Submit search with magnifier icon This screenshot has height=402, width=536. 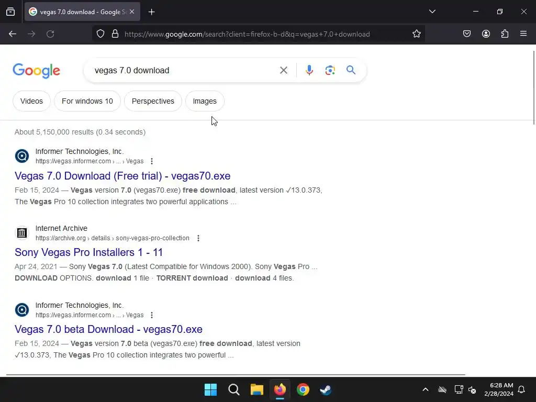[351, 70]
